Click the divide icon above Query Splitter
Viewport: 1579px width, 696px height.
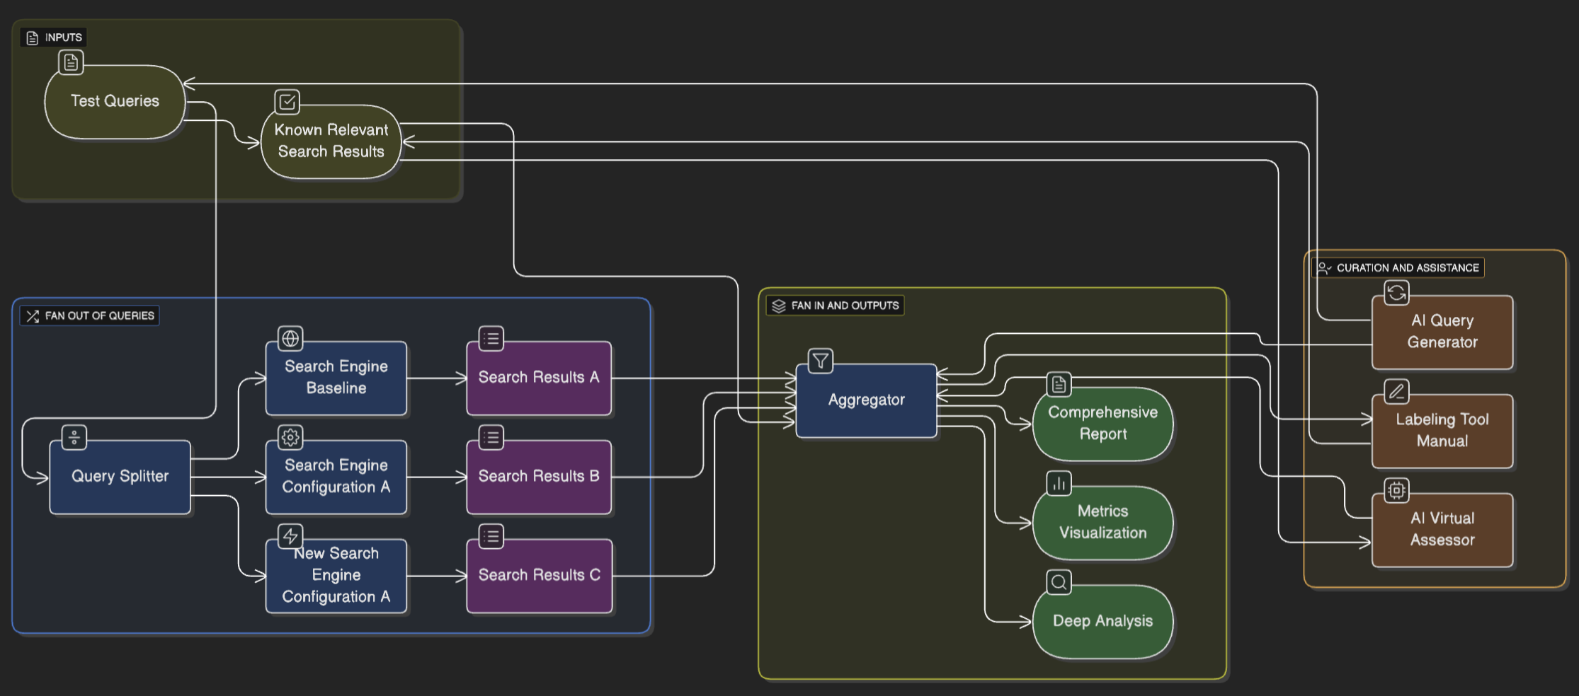pos(74,438)
